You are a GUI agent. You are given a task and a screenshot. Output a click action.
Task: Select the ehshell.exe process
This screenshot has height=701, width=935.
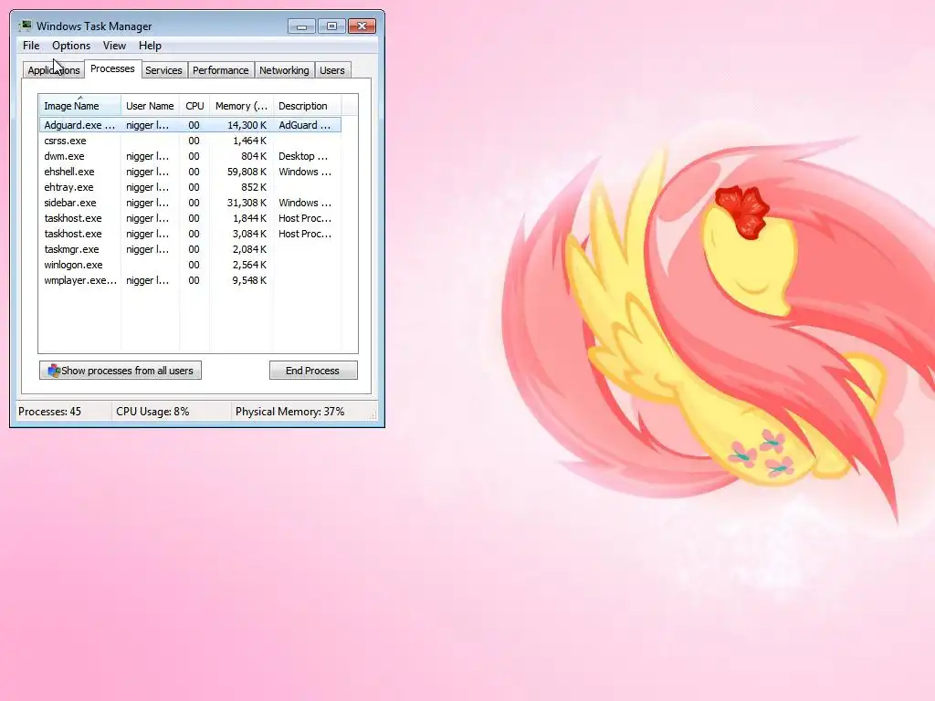point(190,172)
